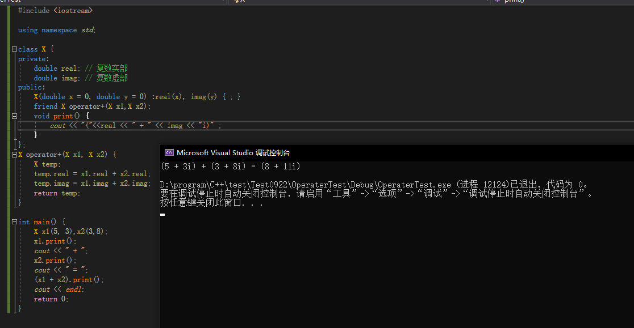Click the '按任意键关闭此窗口' console line

click(x=212, y=203)
